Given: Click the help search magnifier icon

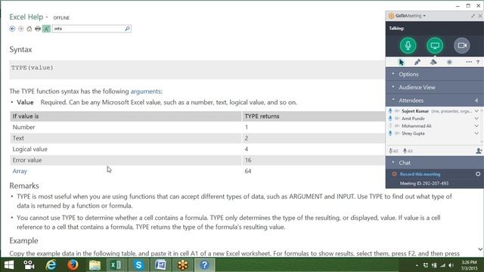Looking at the screenshot, I should click(127, 29).
